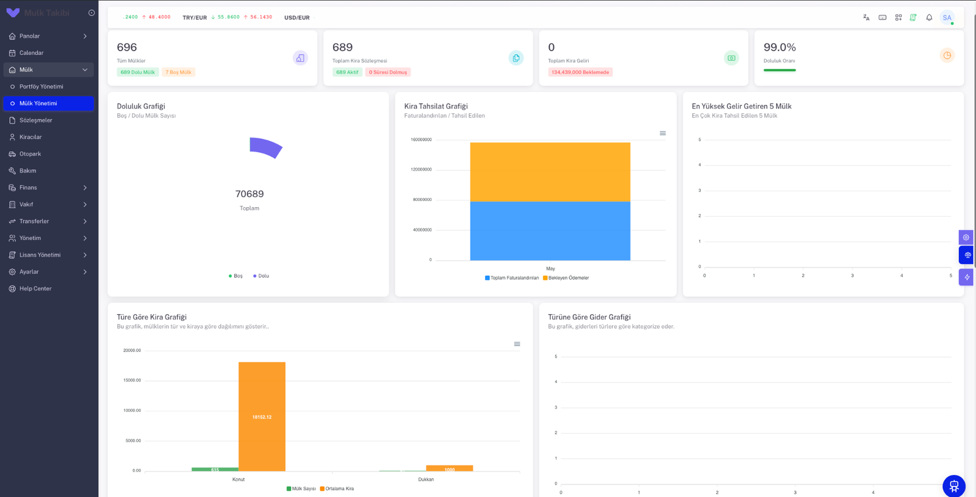Open Bakım in the sidebar

tap(49, 171)
